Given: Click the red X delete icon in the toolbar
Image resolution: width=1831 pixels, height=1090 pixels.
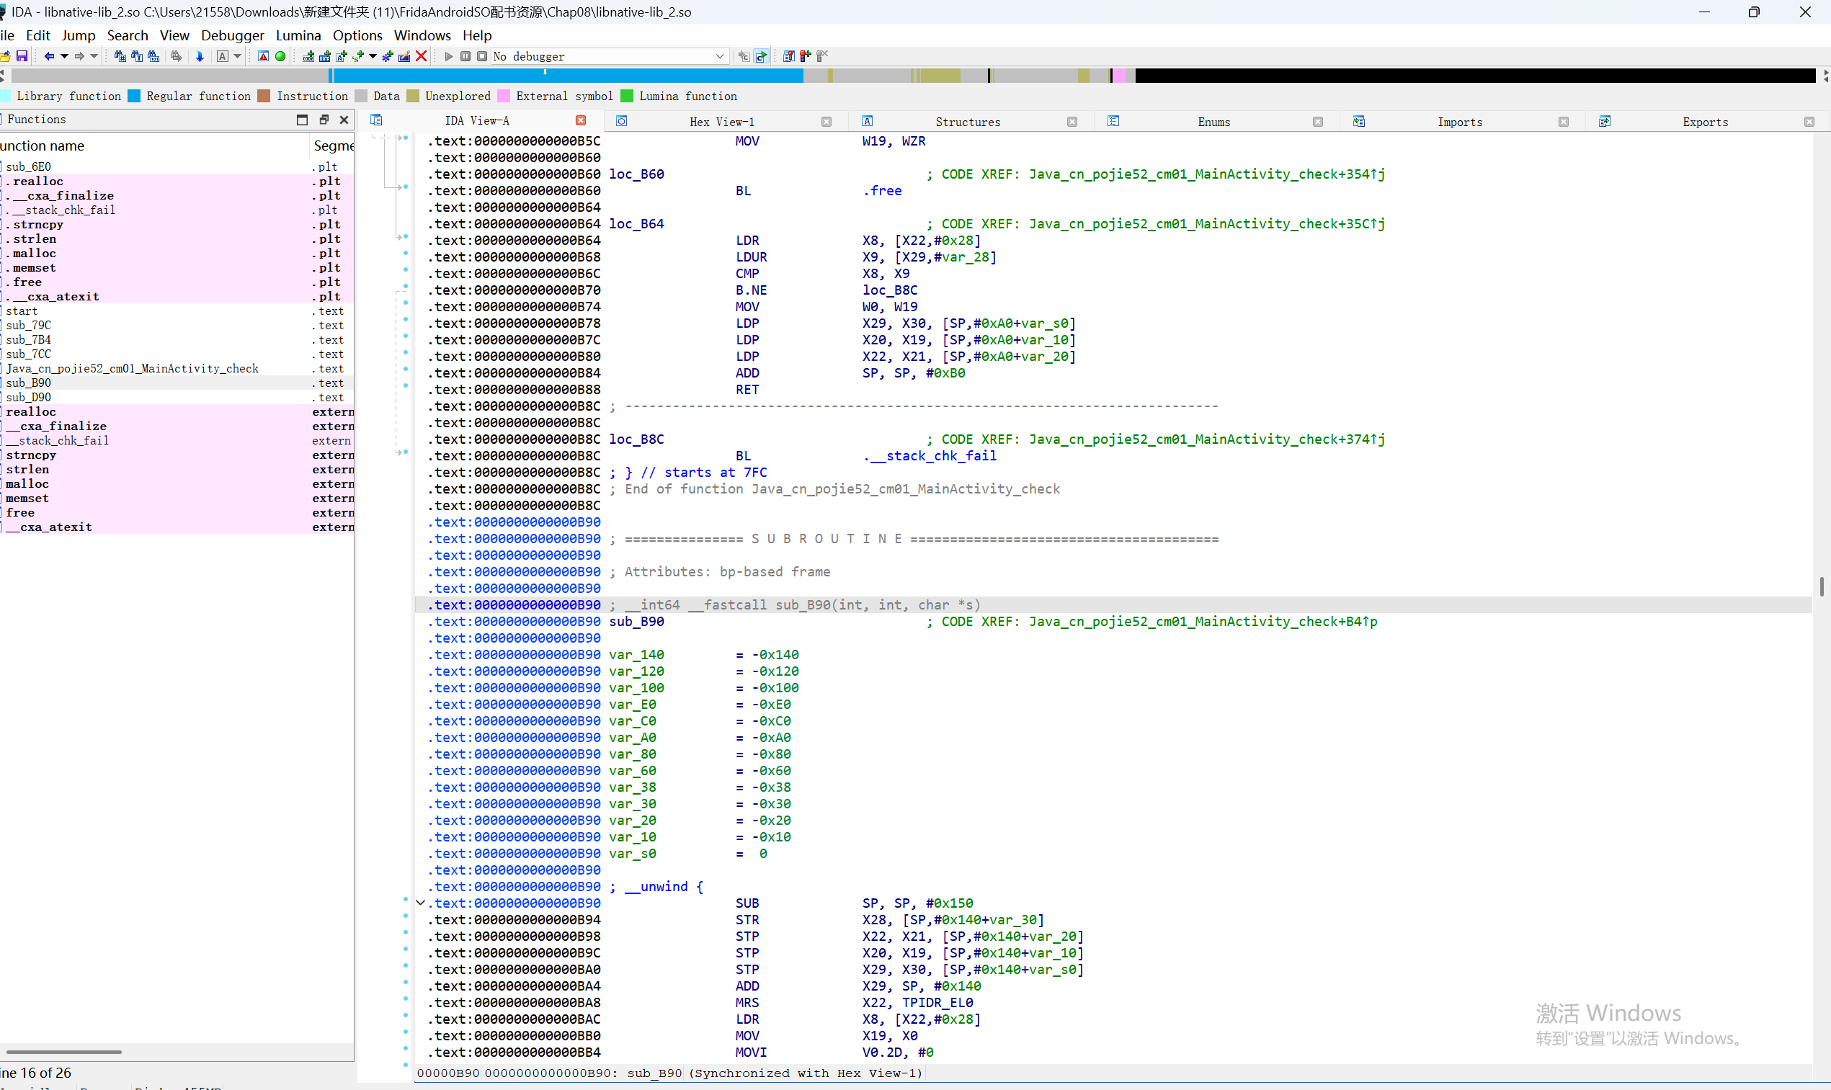Looking at the screenshot, I should click(422, 55).
